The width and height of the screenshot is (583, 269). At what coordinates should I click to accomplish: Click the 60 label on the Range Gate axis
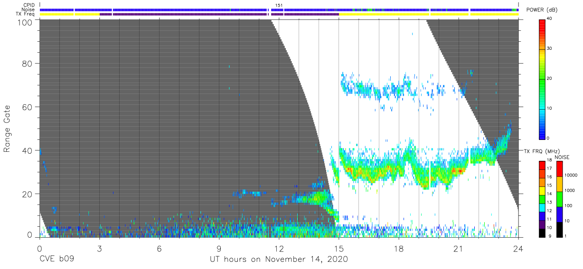[x=27, y=107]
